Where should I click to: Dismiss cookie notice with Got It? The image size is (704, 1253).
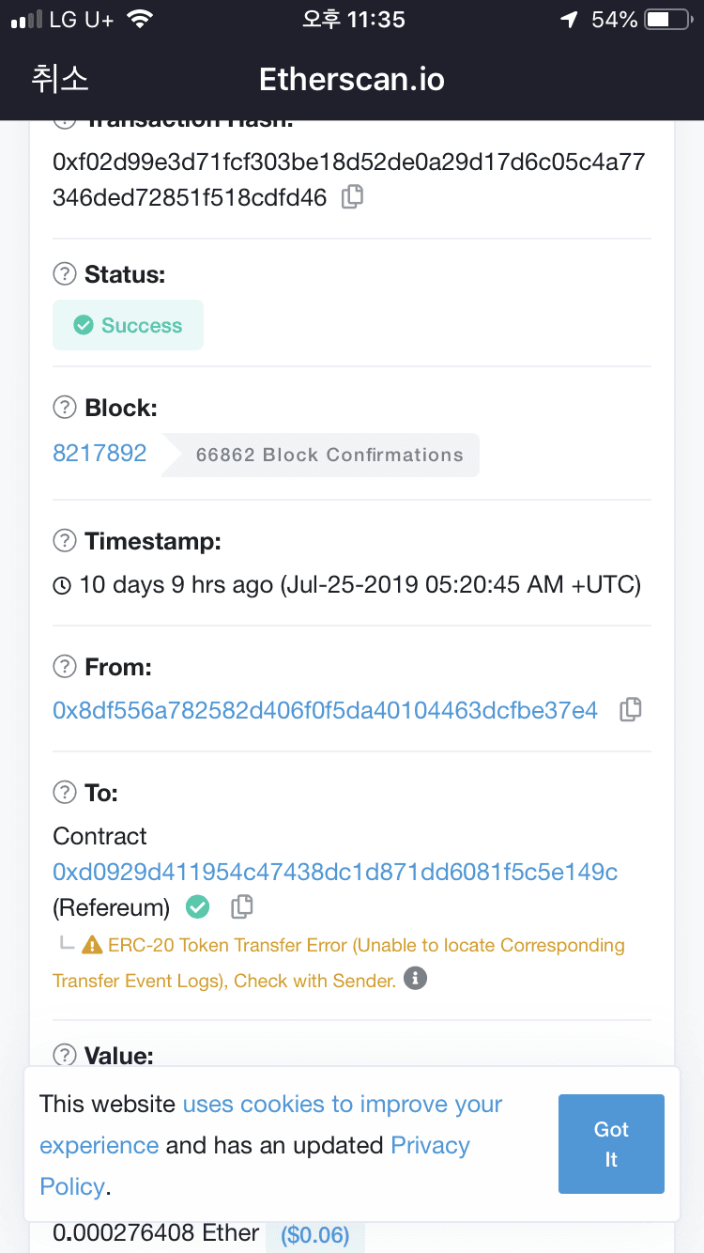611,1144
